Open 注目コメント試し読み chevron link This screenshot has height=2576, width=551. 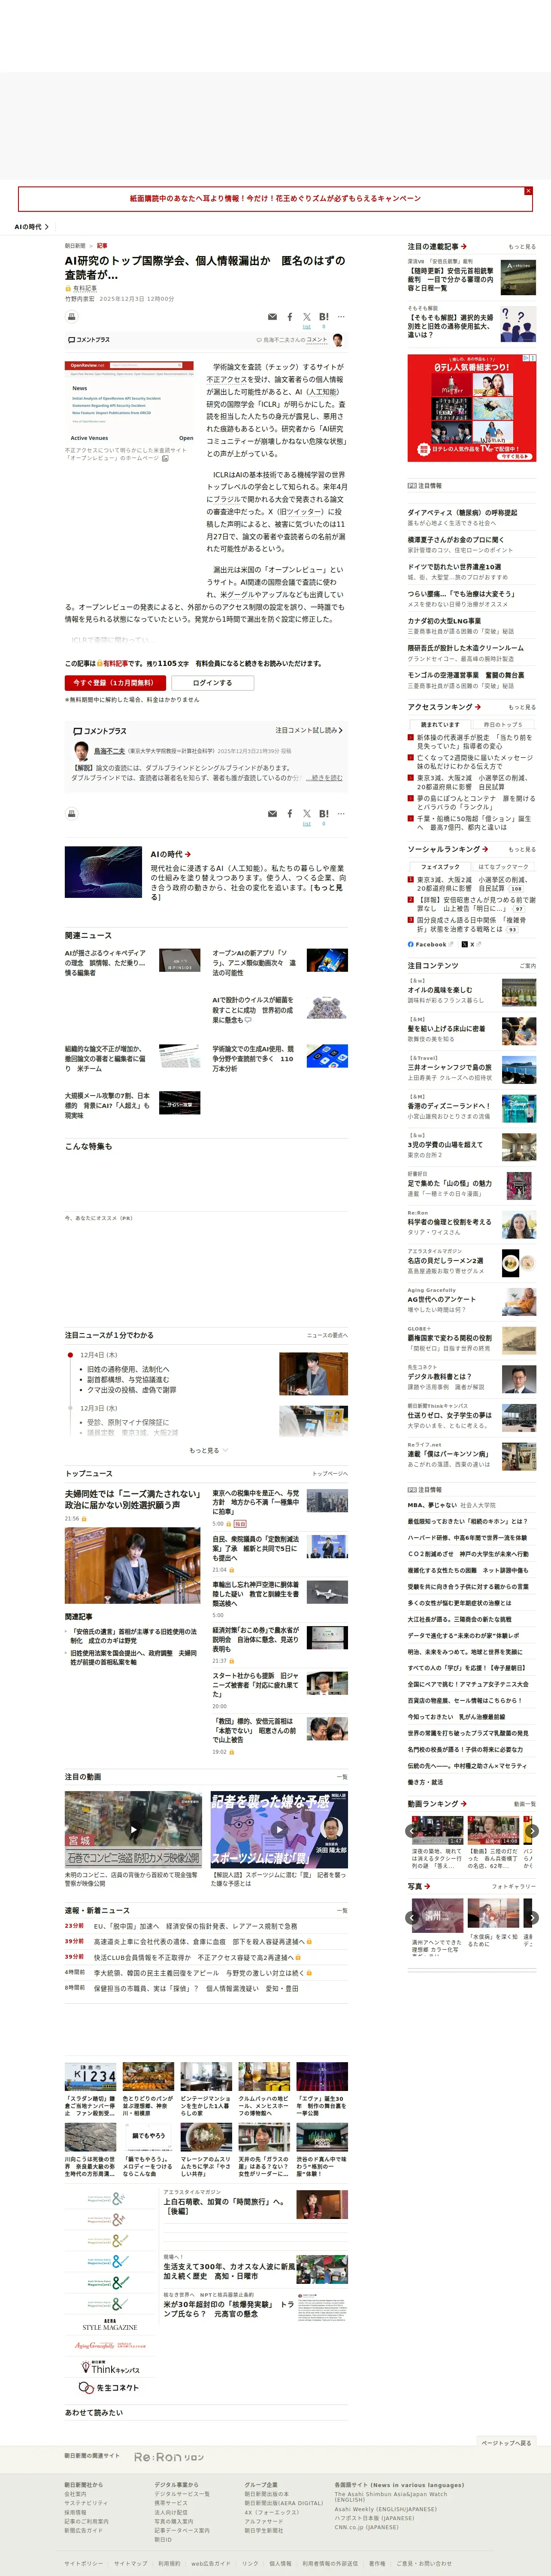coord(309,730)
